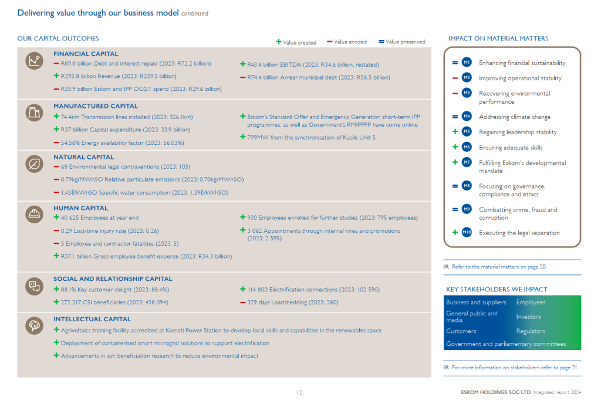This screenshot has width=601, height=401.
Task: Click the 'General public and media' stakeholder
Action: coord(472,317)
